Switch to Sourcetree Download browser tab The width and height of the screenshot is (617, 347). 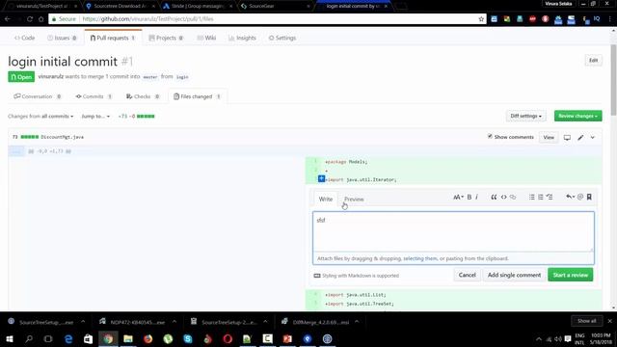pos(120,6)
